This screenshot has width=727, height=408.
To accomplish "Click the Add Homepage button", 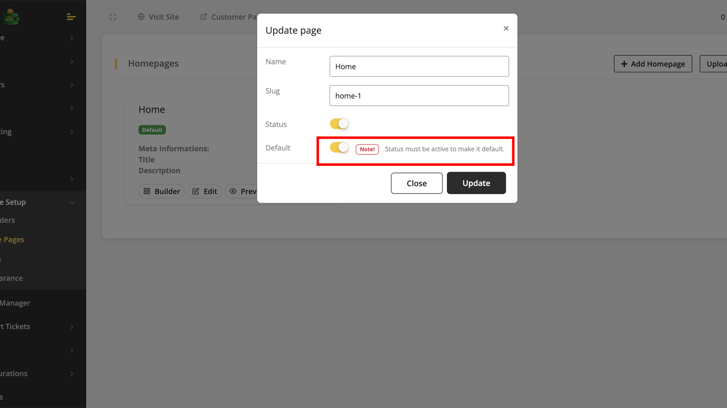I will click(x=652, y=64).
